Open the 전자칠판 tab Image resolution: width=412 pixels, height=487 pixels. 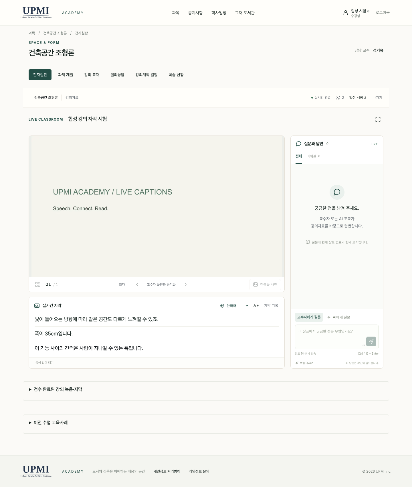40,75
